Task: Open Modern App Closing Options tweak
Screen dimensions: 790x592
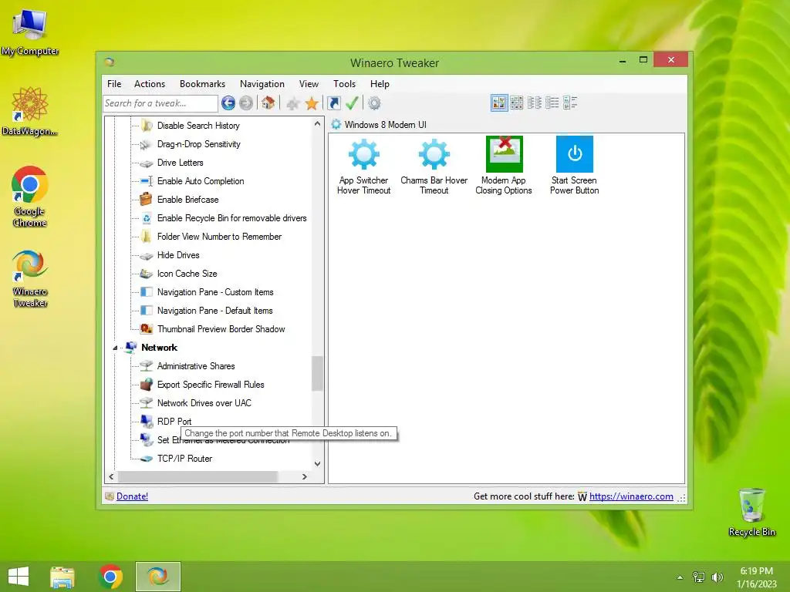Action: tap(504, 166)
